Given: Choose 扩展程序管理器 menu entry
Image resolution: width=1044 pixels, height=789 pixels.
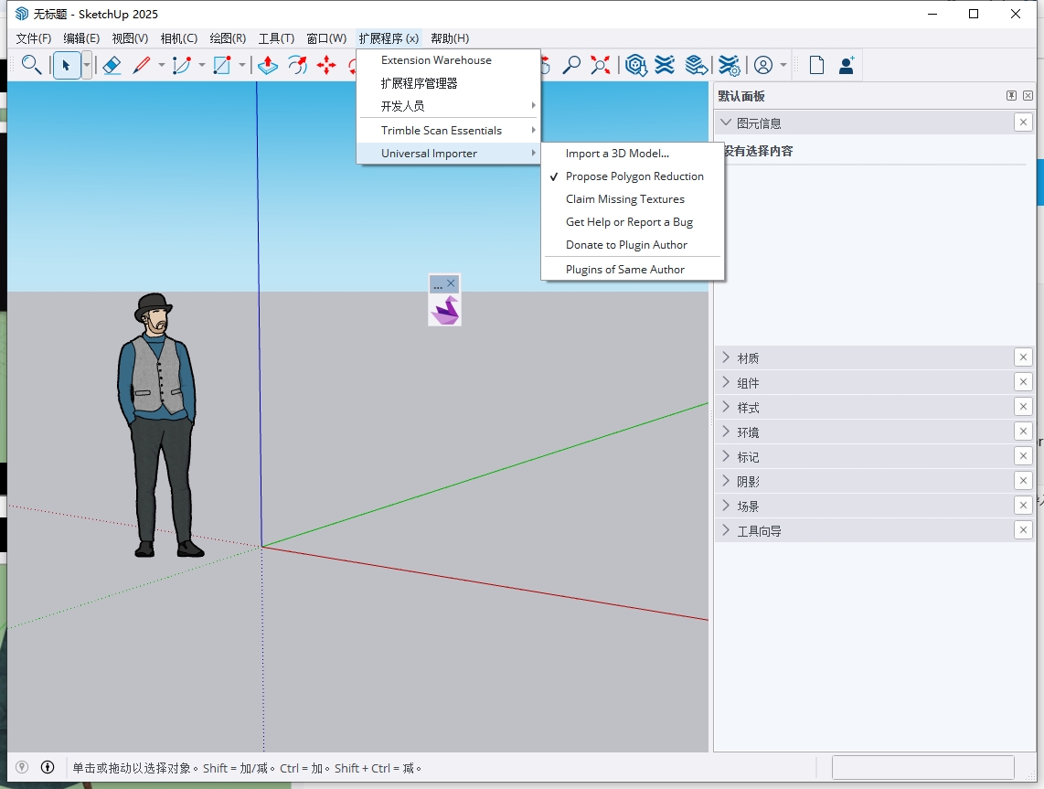Looking at the screenshot, I should [448, 83].
